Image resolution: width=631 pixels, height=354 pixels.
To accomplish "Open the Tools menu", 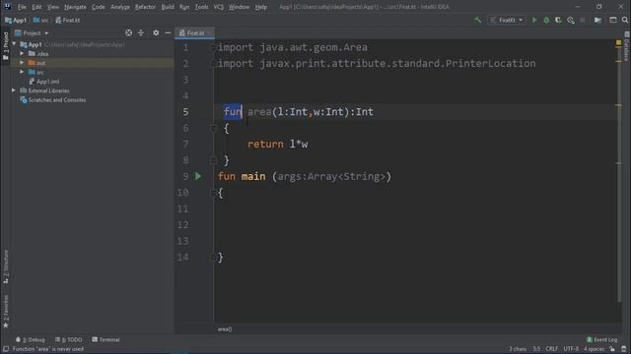I will (201, 7).
